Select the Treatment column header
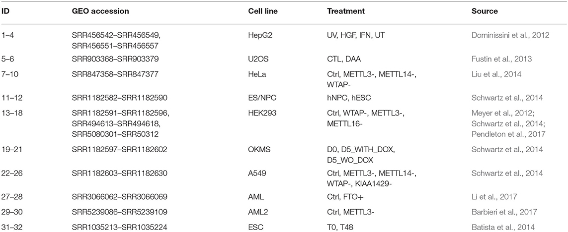568x232 pixels. coord(345,11)
